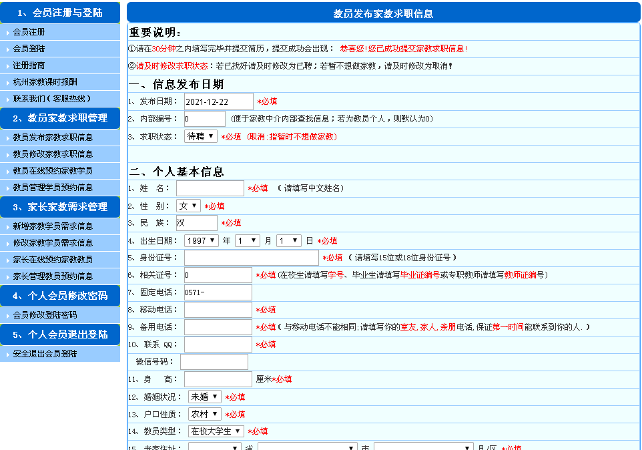642x450 pixels.
Task: Expand the birth year 1997 dropdown
Action: [202, 240]
